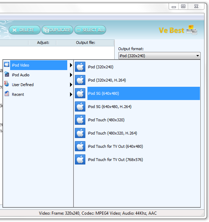Click the Recent category icon

(7, 94)
